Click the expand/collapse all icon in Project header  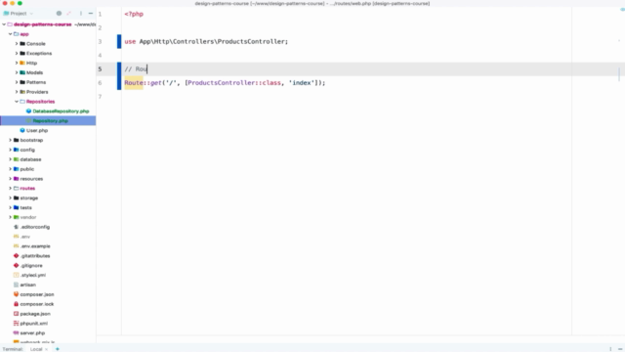[x=69, y=13]
